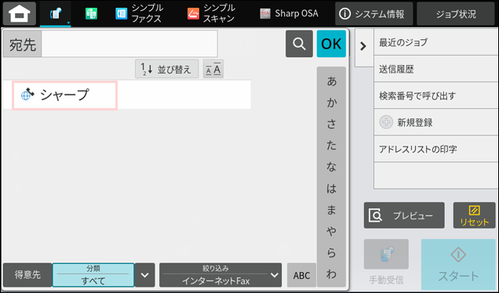The height and width of the screenshot is (293, 499).
Task: Jump to た index
Action: pos(331,145)
